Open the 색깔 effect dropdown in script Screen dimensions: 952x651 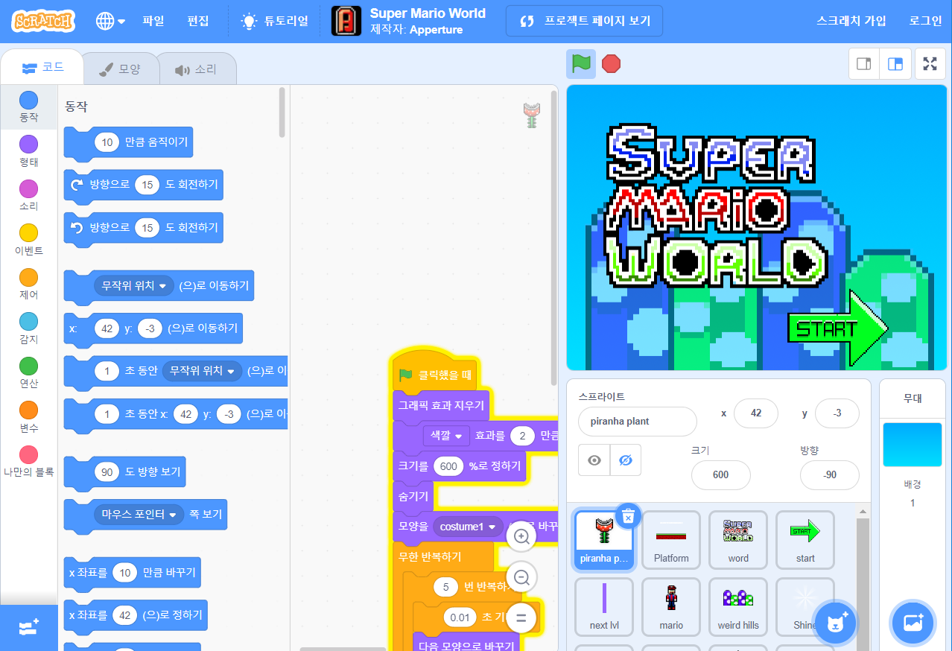(445, 436)
